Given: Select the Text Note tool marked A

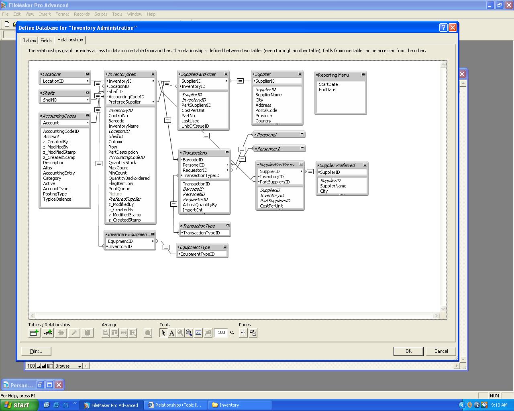Looking at the screenshot, I should 172,333.
